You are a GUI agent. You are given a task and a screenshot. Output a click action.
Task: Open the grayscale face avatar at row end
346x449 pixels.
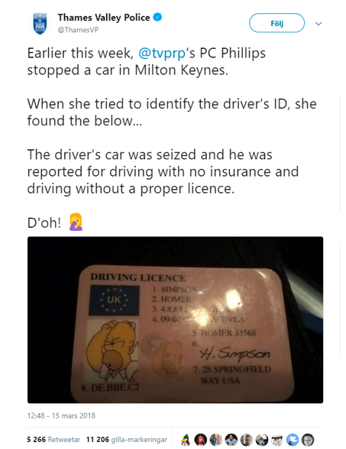point(308,440)
